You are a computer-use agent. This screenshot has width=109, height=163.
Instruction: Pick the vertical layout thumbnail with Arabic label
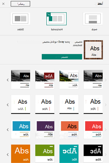(93, 19)
